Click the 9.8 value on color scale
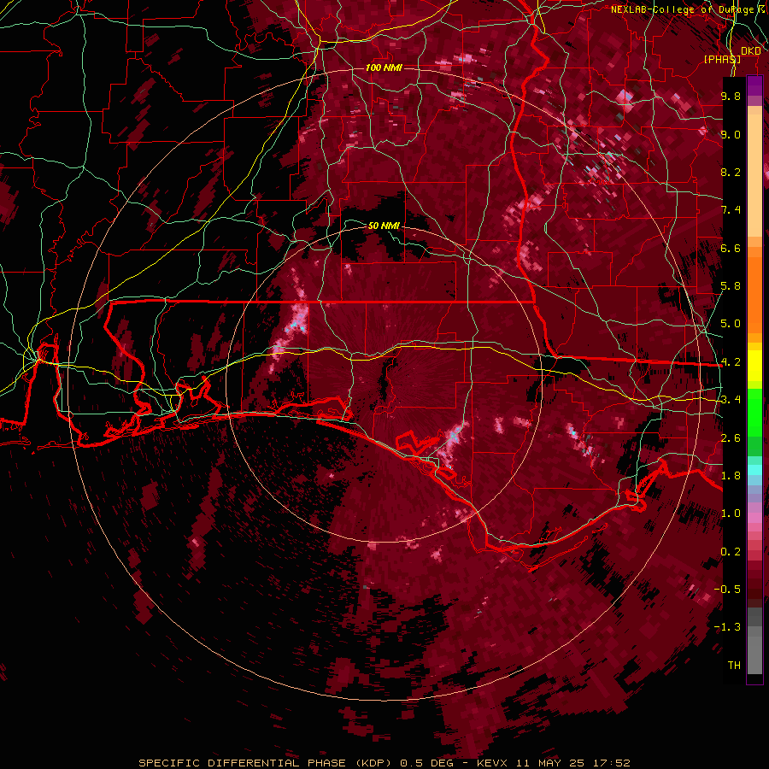Viewport: 769px width, 769px height. coord(731,96)
